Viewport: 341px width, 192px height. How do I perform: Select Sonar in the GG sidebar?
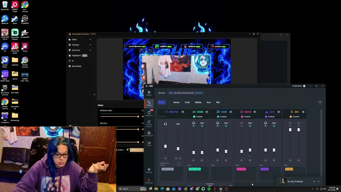pyautogui.click(x=149, y=103)
